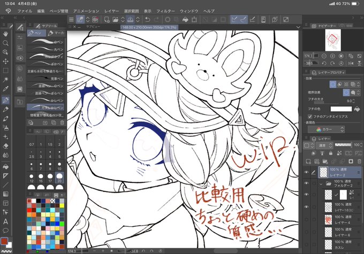Click the red-brown main drawing color swatch

pos(4,241)
